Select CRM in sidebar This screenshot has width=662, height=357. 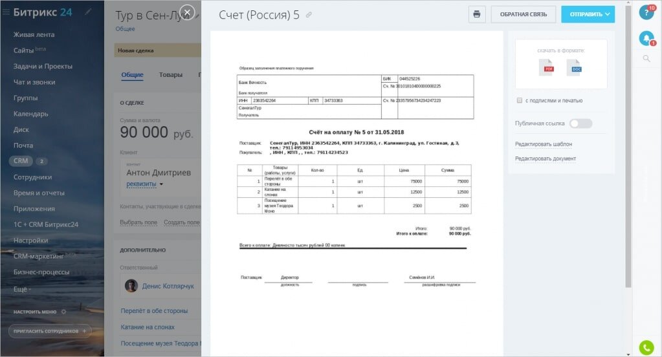point(21,161)
